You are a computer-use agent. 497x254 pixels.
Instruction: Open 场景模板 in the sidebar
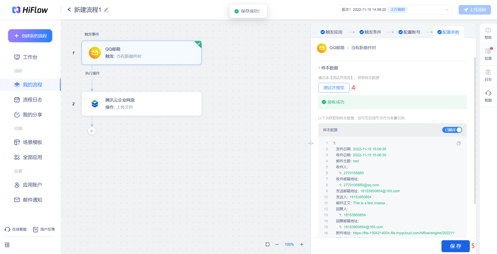pyautogui.click(x=30, y=142)
